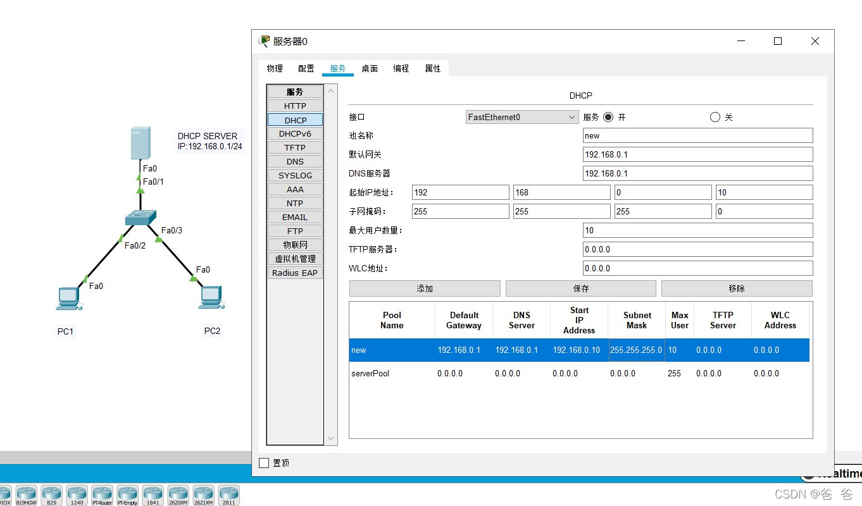The image size is (862, 506).
Task: Select DNS in services list
Action: tap(295, 161)
